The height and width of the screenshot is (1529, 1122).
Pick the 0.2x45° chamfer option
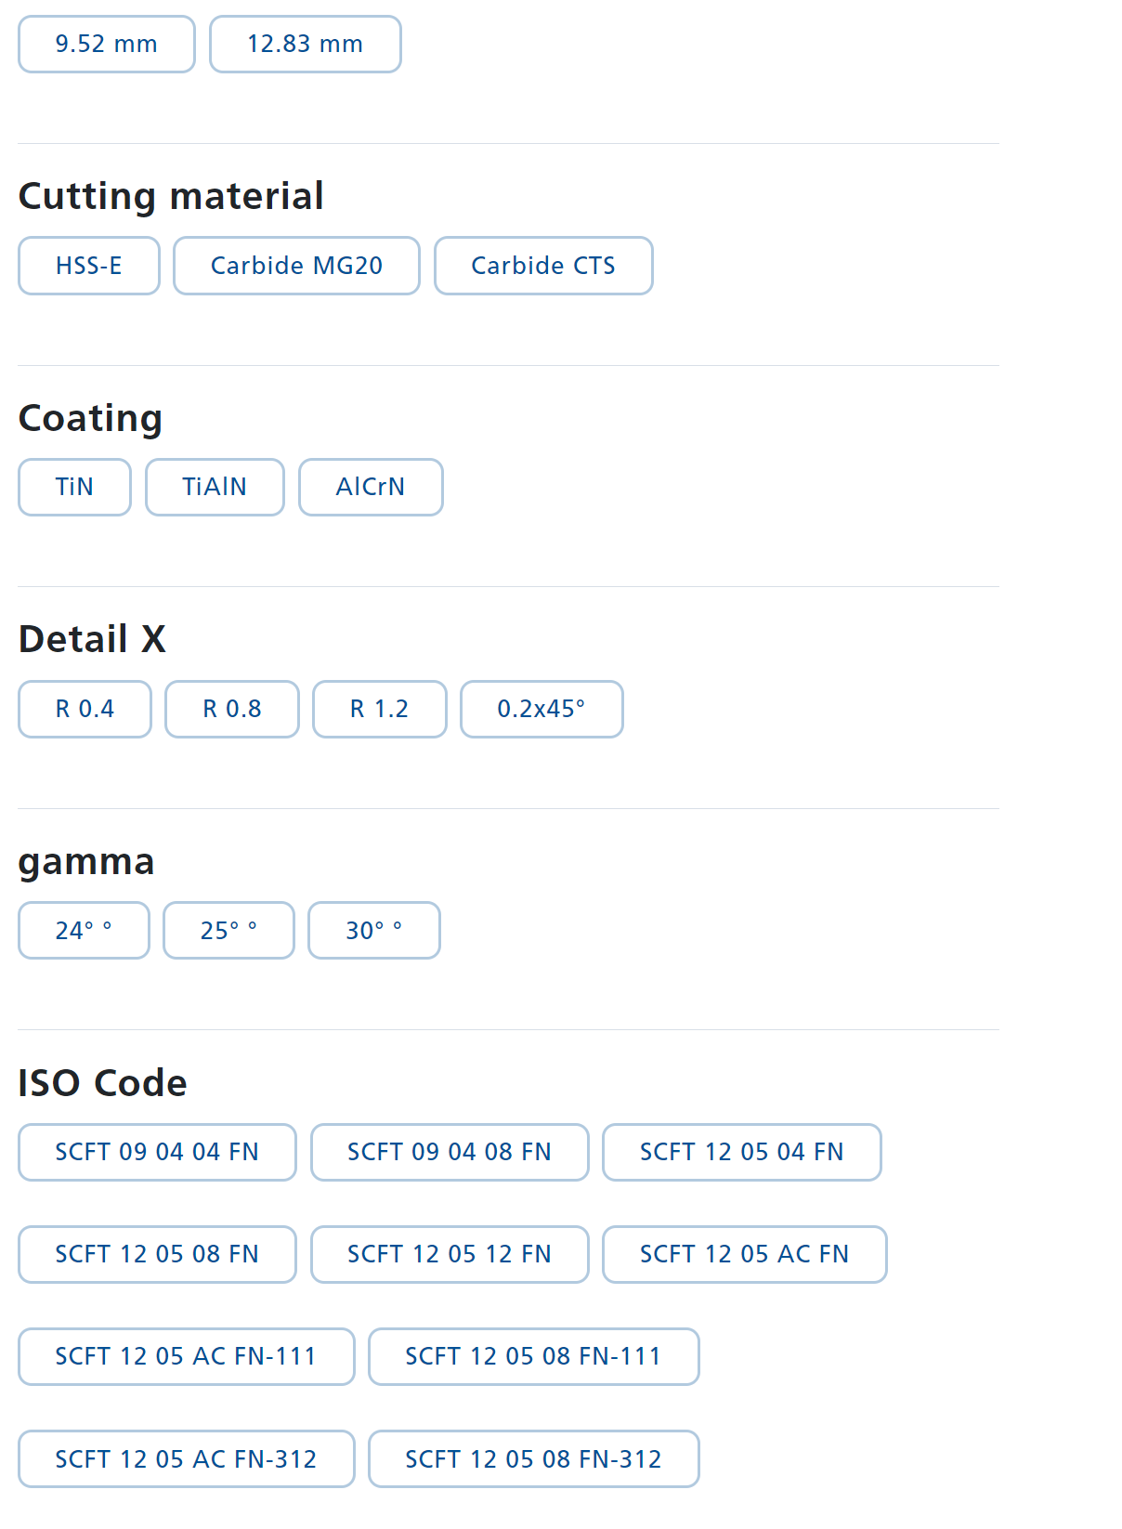[x=541, y=709]
